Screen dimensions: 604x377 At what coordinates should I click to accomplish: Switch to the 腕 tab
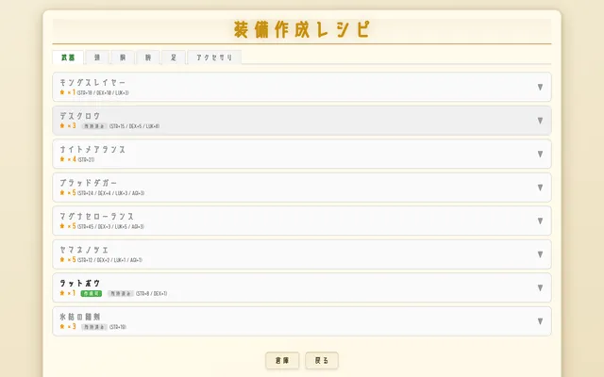click(148, 57)
